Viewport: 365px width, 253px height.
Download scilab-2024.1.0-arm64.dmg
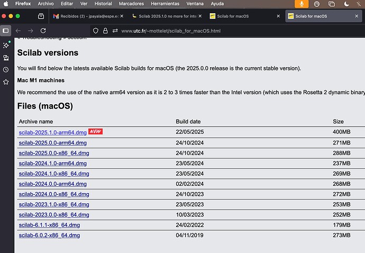coord(52,164)
